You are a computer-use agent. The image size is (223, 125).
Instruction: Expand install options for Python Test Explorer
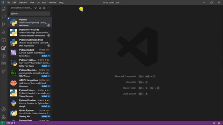pyautogui.click(x=49, y=66)
